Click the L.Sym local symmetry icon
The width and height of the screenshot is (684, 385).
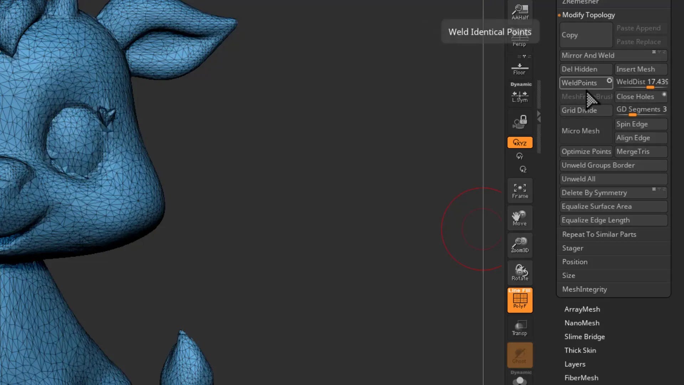[520, 96]
